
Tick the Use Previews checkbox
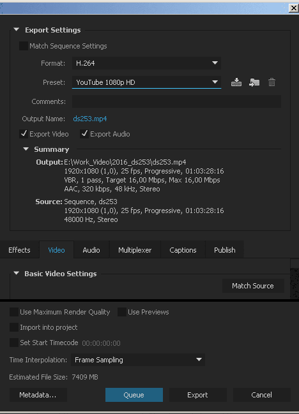pos(121,312)
